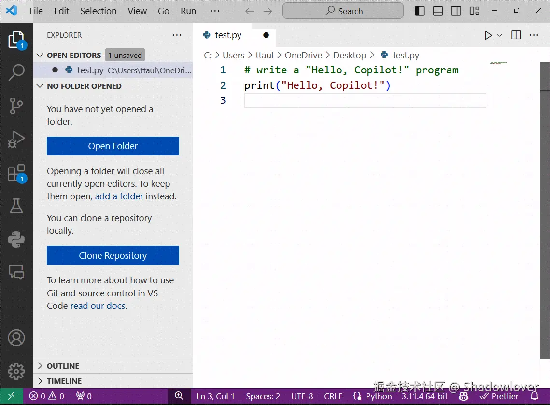Click the ports forwarded status item
Viewport: 550px width, 405px height.
pos(84,396)
